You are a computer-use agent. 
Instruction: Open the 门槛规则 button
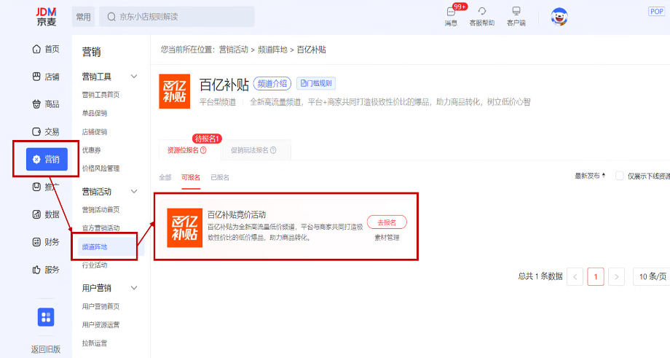[x=316, y=83]
